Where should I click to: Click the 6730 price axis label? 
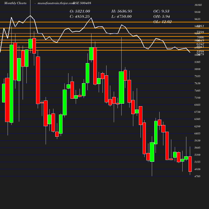[x=197, y=112]
